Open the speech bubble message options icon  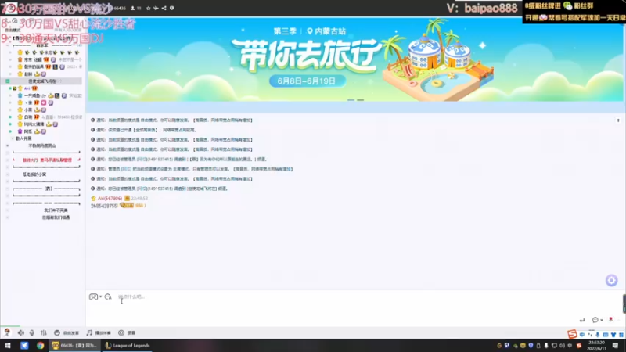595,320
